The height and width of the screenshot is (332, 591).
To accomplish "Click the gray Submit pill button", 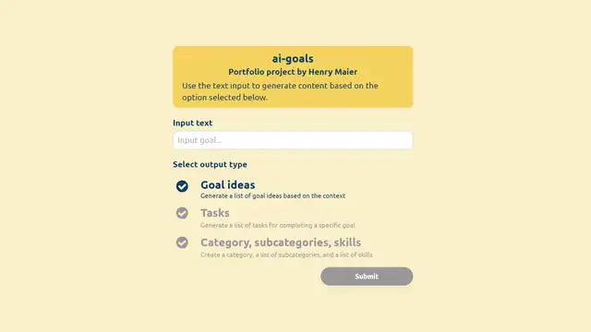I will [367, 277].
